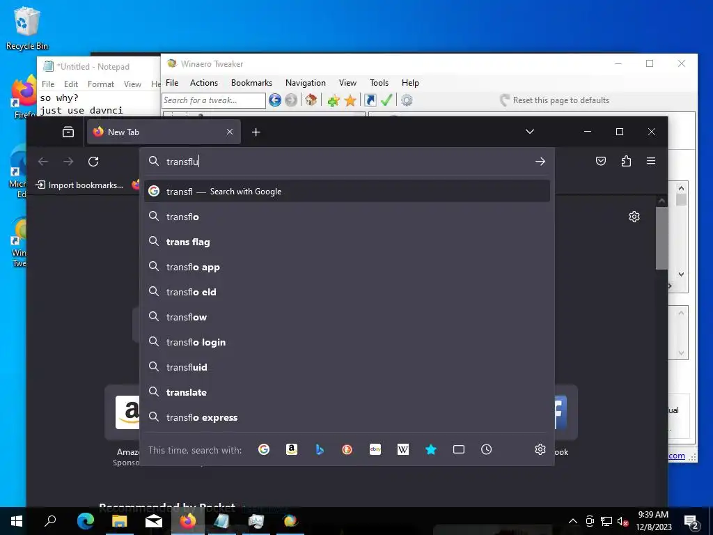Select the 'transfluid' suggestion
713x535 pixels.
click(x=347, y=367)
